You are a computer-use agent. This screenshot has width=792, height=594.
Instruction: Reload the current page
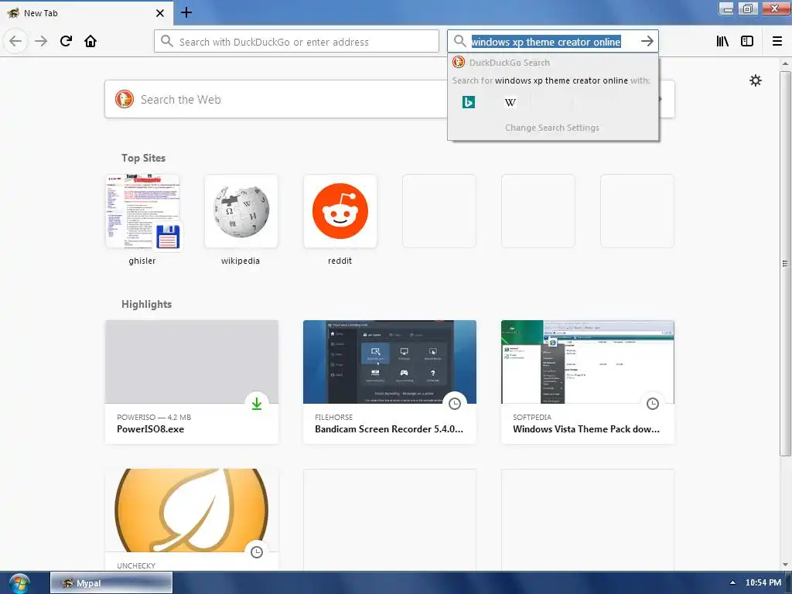click(x=66, y=42)
